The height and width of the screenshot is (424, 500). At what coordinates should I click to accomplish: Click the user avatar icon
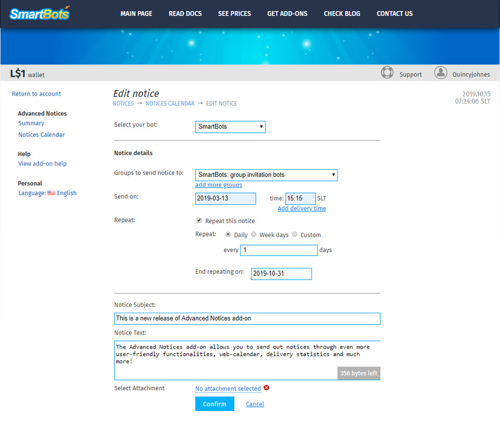point(441,73)
